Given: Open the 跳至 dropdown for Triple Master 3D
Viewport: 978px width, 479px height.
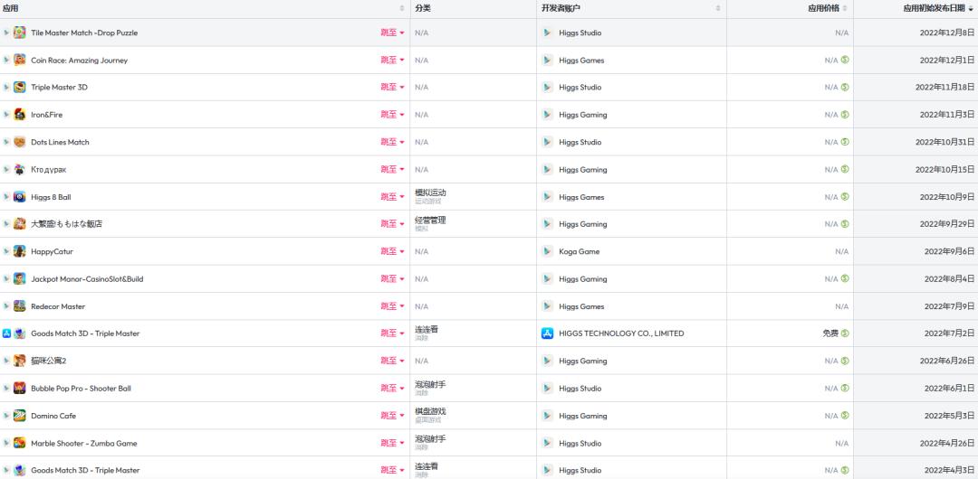Looking at the screenshot, I should (392, 88).
